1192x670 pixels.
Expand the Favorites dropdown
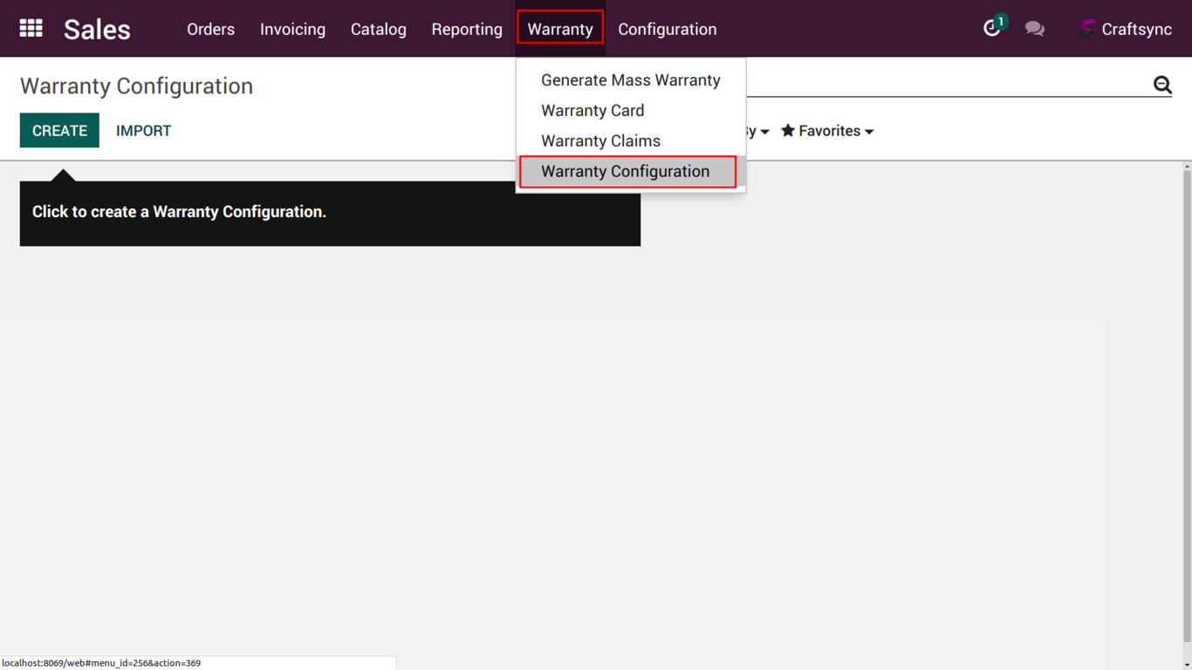click(827, 131)
